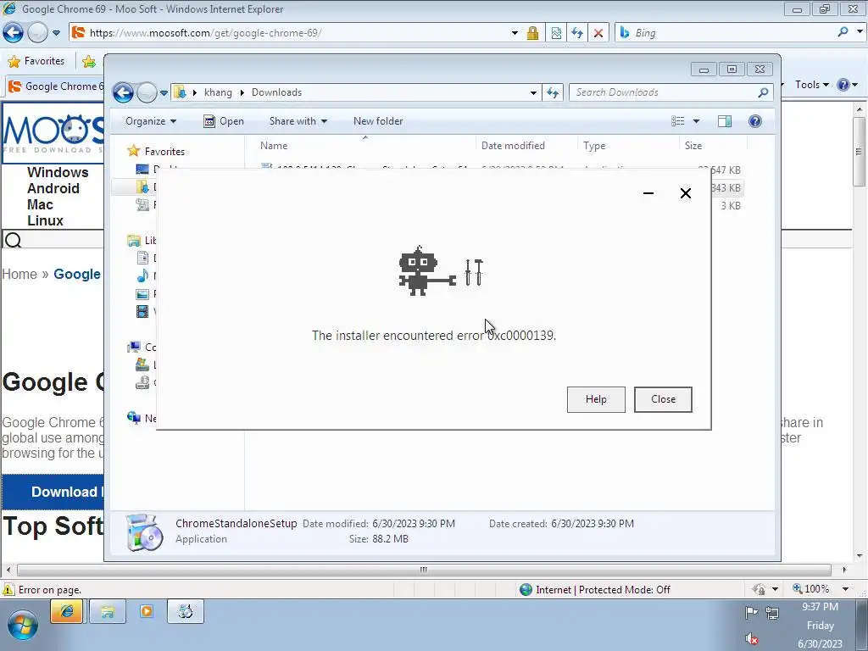Navigate forward in the Downloads Explorer window
The width and height of the screenshot is (868, 651).
coord(147,92)
